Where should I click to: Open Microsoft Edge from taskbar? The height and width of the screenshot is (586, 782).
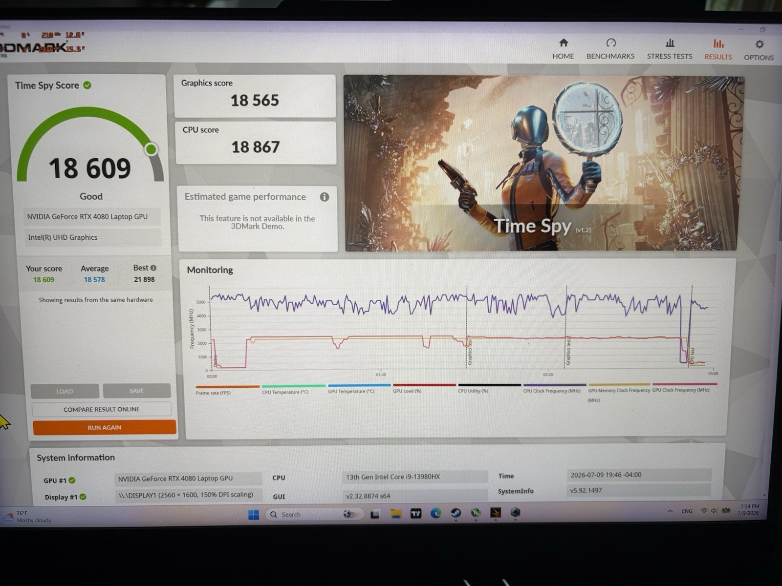[x=435, y=513]
